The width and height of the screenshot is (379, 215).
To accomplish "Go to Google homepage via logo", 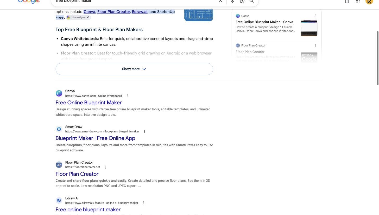I will (29, 2).
